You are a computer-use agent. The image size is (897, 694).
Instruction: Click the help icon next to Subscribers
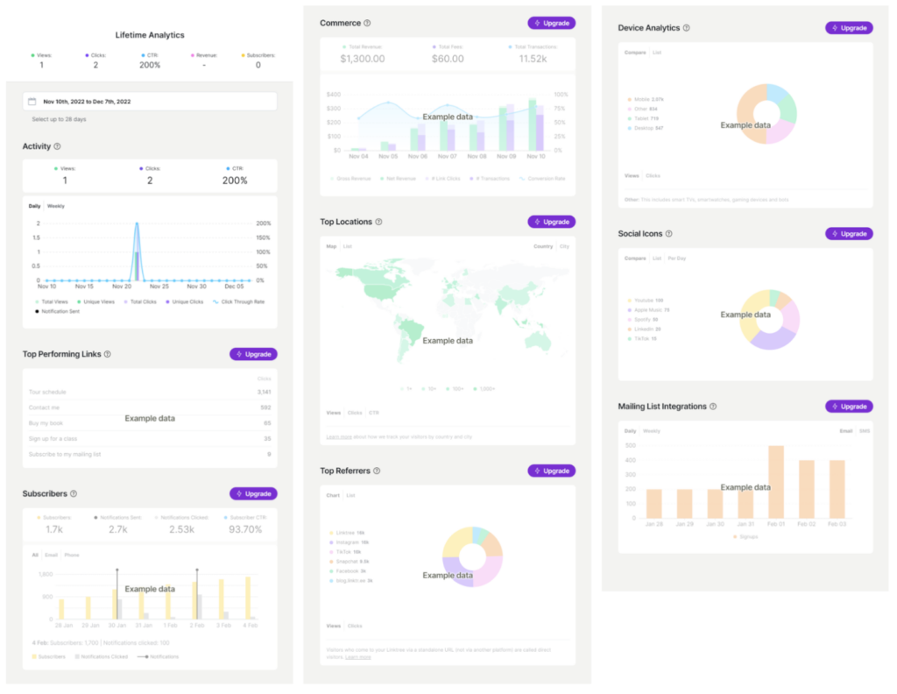[74, 494]
